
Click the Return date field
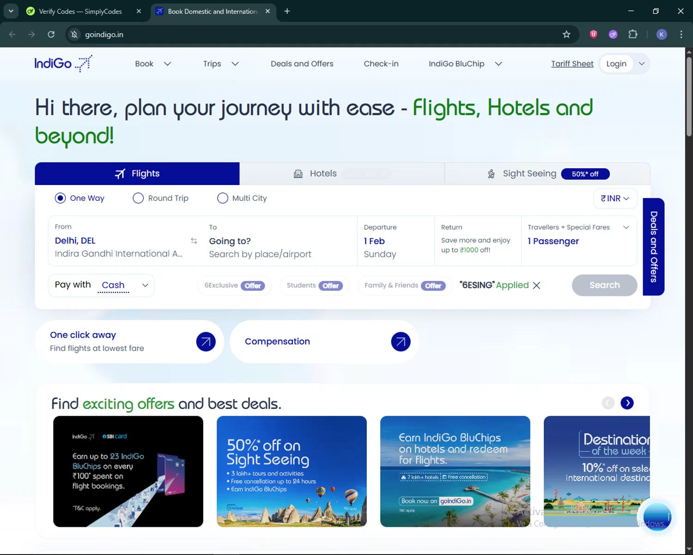(x=478, y=241)
